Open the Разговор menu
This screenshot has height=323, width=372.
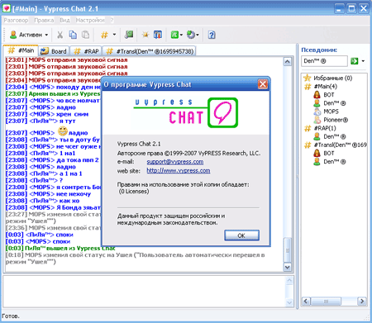[16, 20]
